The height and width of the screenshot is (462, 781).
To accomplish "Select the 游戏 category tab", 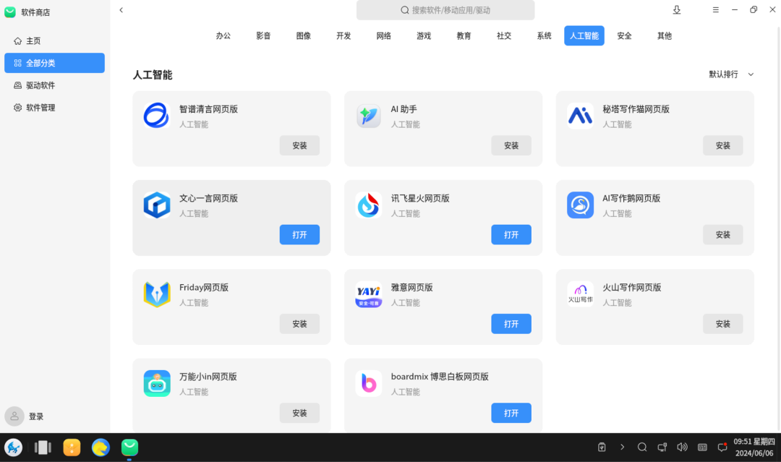I will (x=424, y=36).
